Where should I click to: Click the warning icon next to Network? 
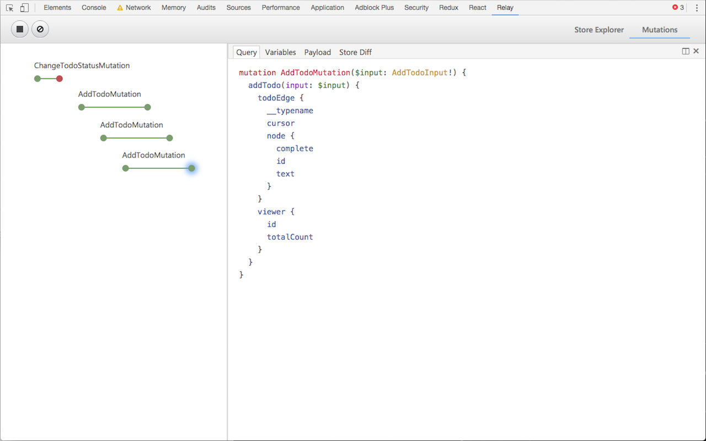pos(117,7)
